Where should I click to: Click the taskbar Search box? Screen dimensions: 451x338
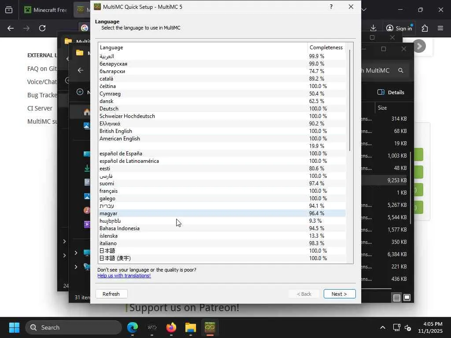pos(74,327)
